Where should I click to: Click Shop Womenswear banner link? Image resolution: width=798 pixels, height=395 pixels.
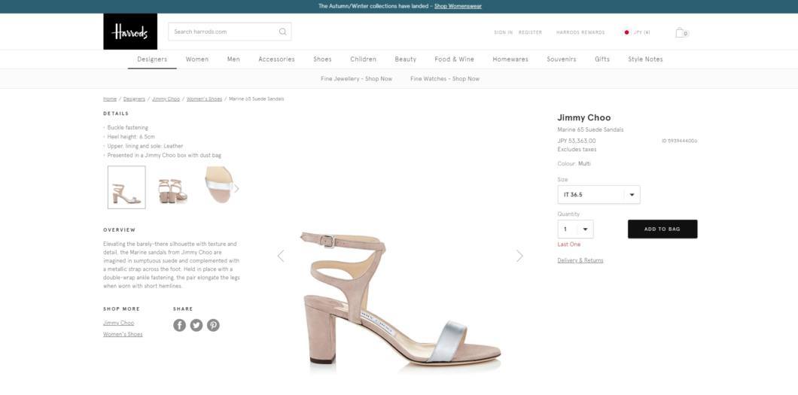pos(458,6)
